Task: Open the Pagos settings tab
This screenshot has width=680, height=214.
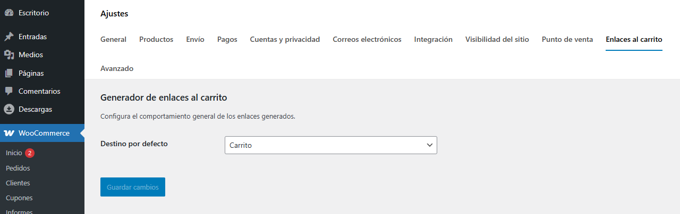Action: click(x=227, y=39)
